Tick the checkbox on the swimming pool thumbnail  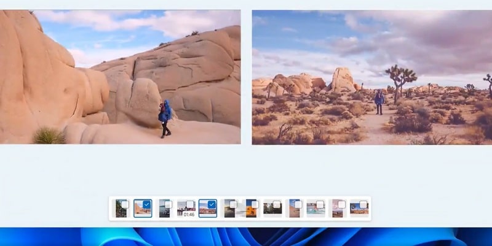pos(320,204)
